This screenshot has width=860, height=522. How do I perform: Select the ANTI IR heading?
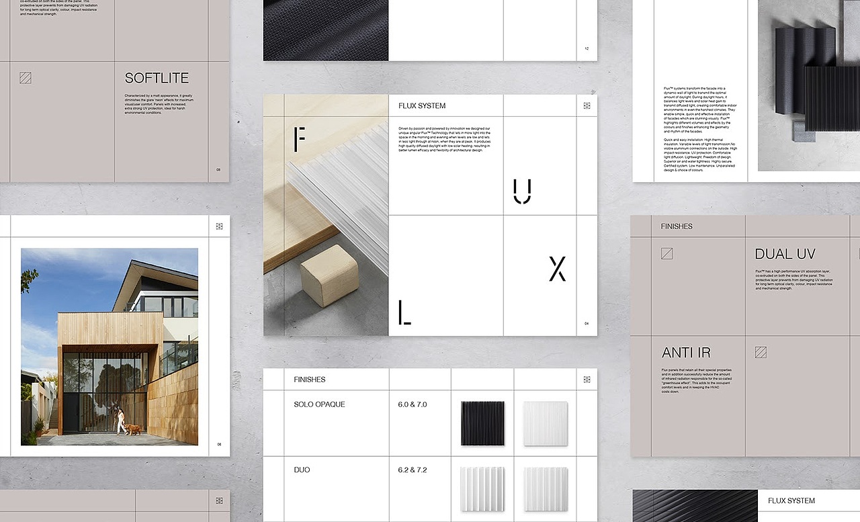(x=686, y=353)
